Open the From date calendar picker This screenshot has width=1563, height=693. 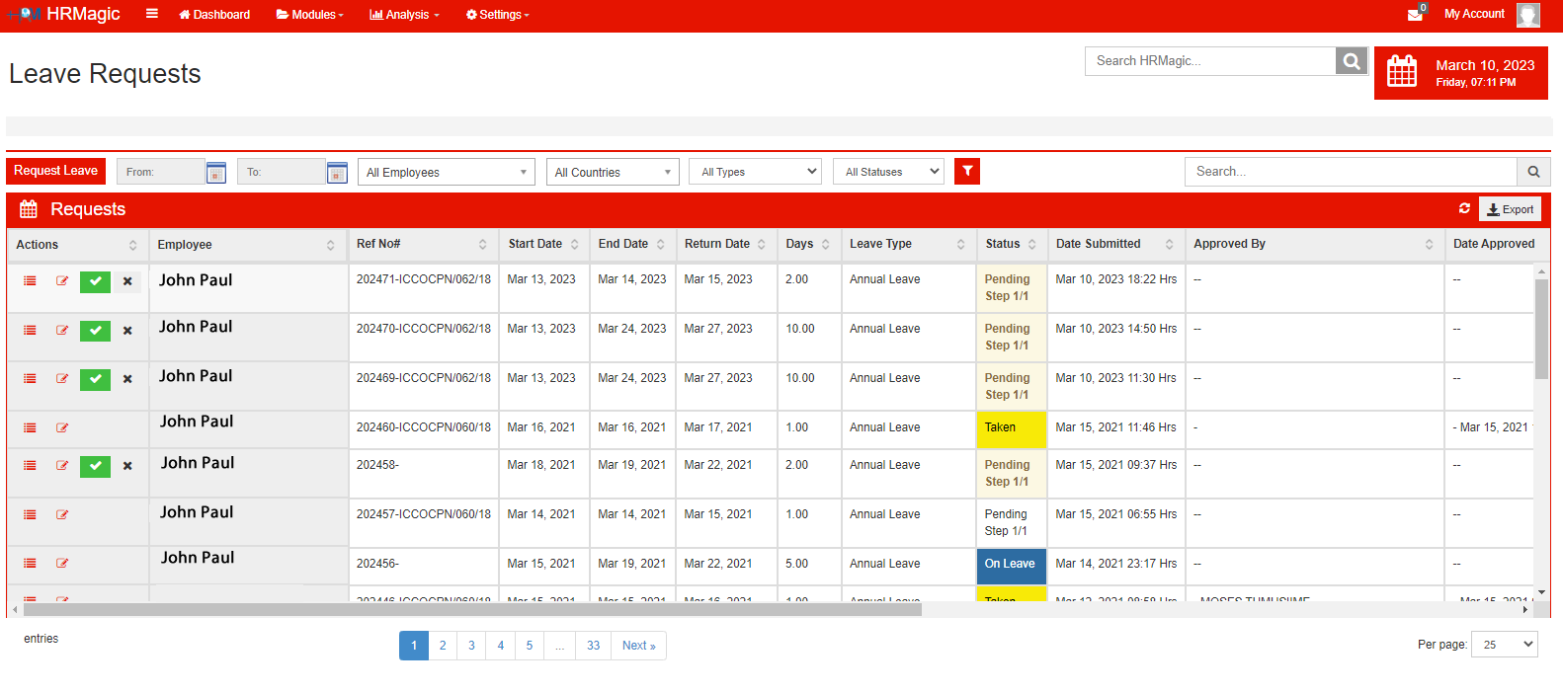click(x=216, y=173)
